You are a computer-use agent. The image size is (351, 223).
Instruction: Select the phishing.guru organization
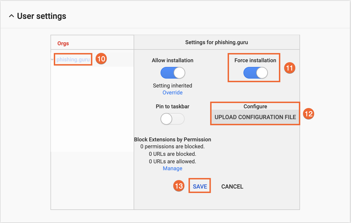click(73, 59)
